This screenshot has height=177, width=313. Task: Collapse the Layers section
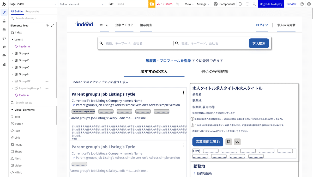(12, 39)
